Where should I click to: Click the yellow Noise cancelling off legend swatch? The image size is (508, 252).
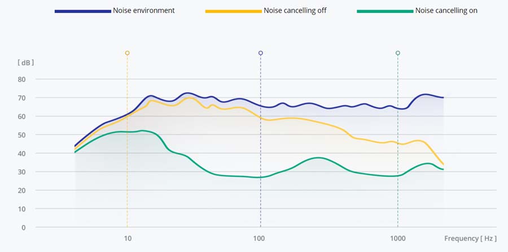pyautogui.click(x=233, y=11)
